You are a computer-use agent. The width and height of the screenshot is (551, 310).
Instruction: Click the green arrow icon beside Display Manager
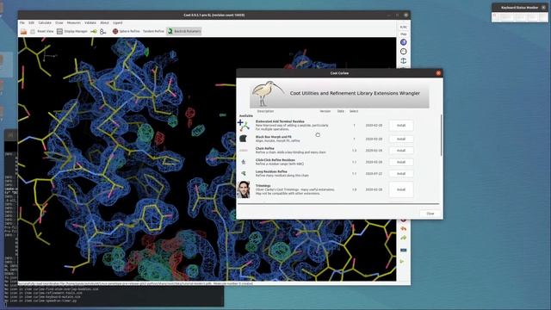pyautogui.click(x=94, y=32)
